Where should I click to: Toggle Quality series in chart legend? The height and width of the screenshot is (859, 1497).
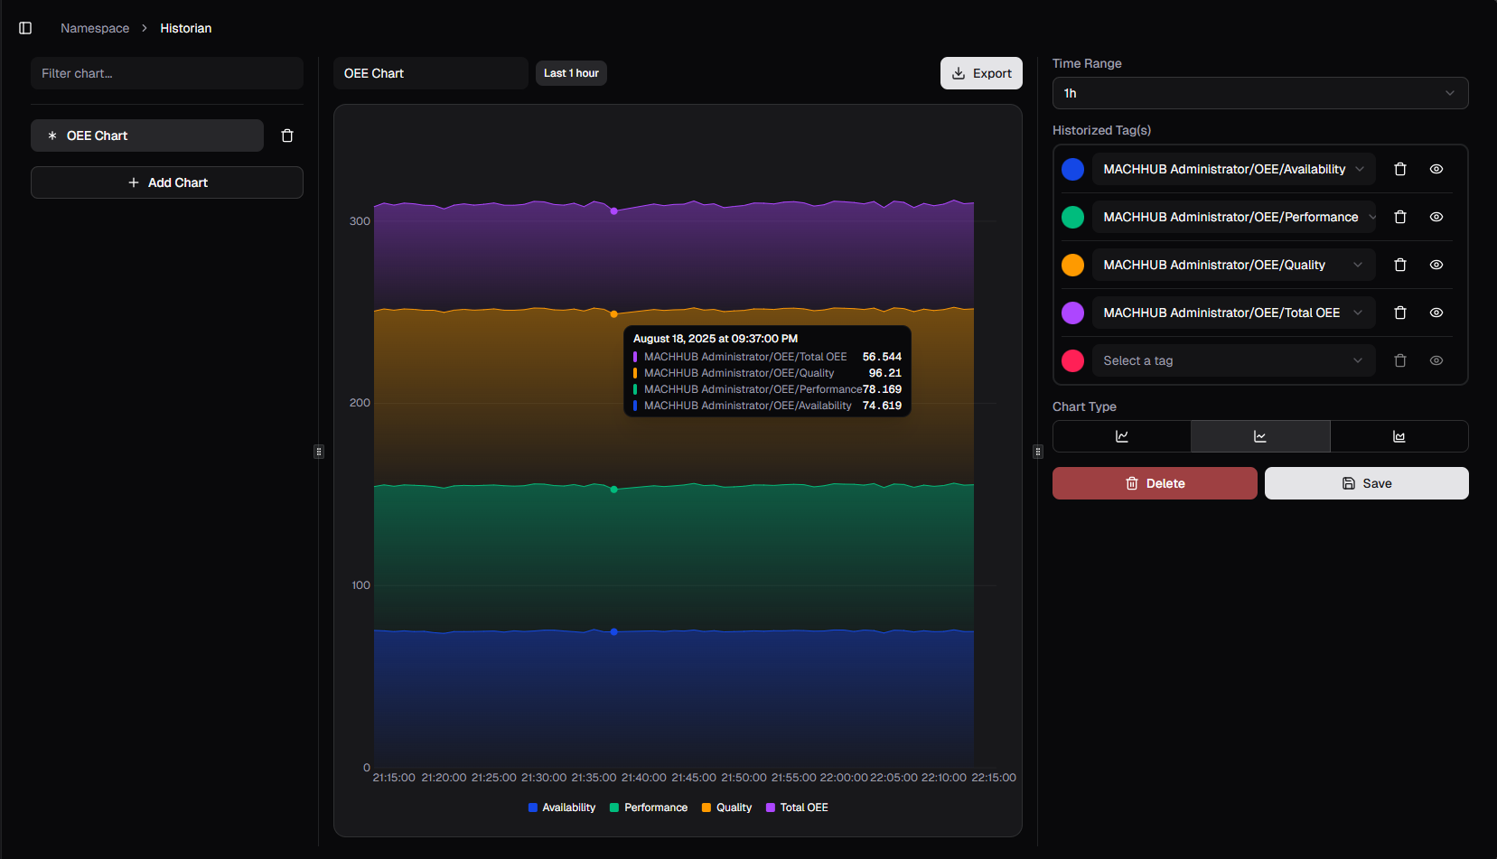[727, 808]
